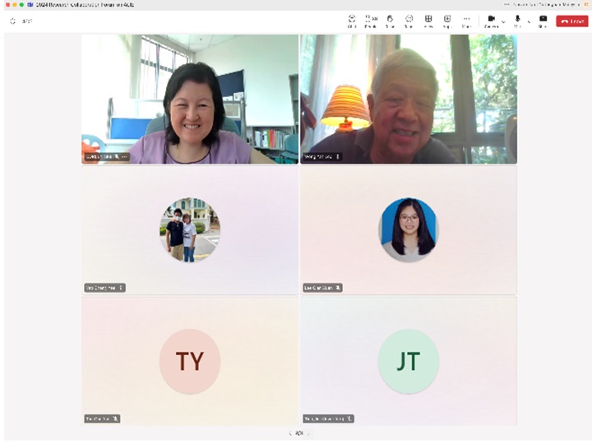
Task: Click the Raise hand icon
Action: (390, 20)
